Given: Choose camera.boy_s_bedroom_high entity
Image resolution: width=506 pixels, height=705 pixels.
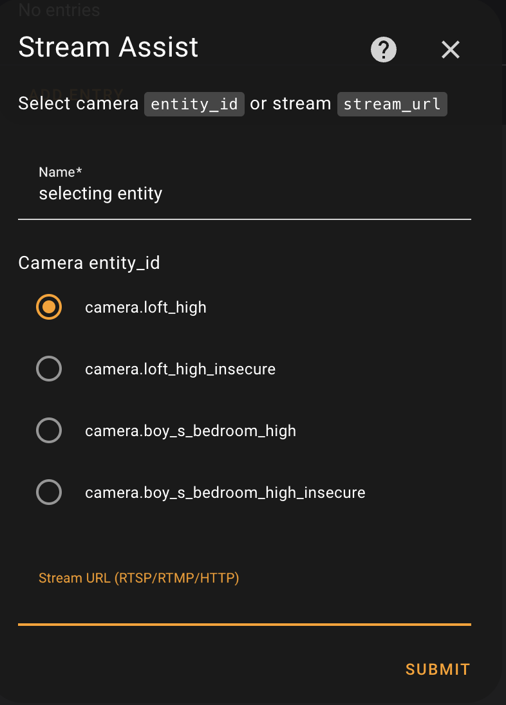Looking at the screenshot, I should point(49,430).
